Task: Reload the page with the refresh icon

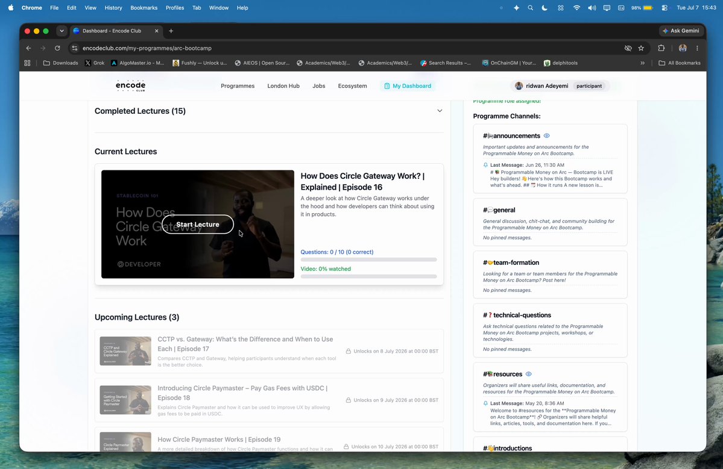Action: 57,48
